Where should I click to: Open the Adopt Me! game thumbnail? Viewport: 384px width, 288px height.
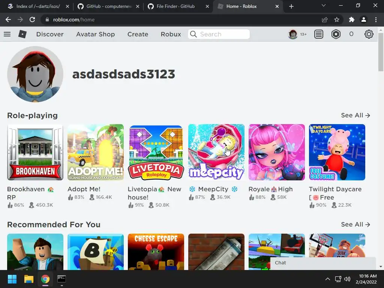pos(96,152)
